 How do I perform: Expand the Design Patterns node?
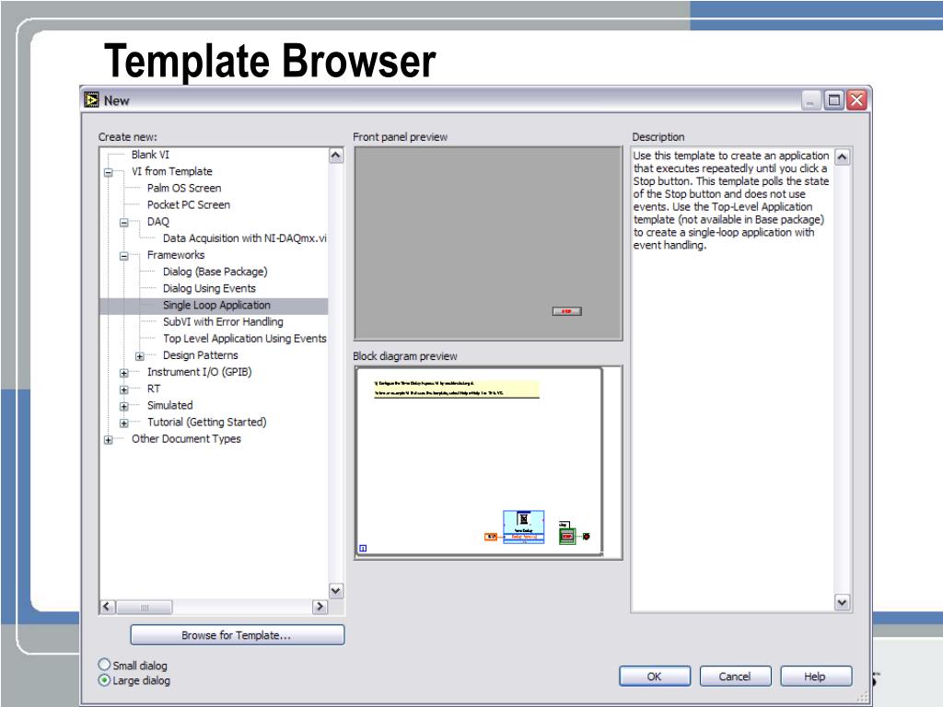(x=140, y=356)
